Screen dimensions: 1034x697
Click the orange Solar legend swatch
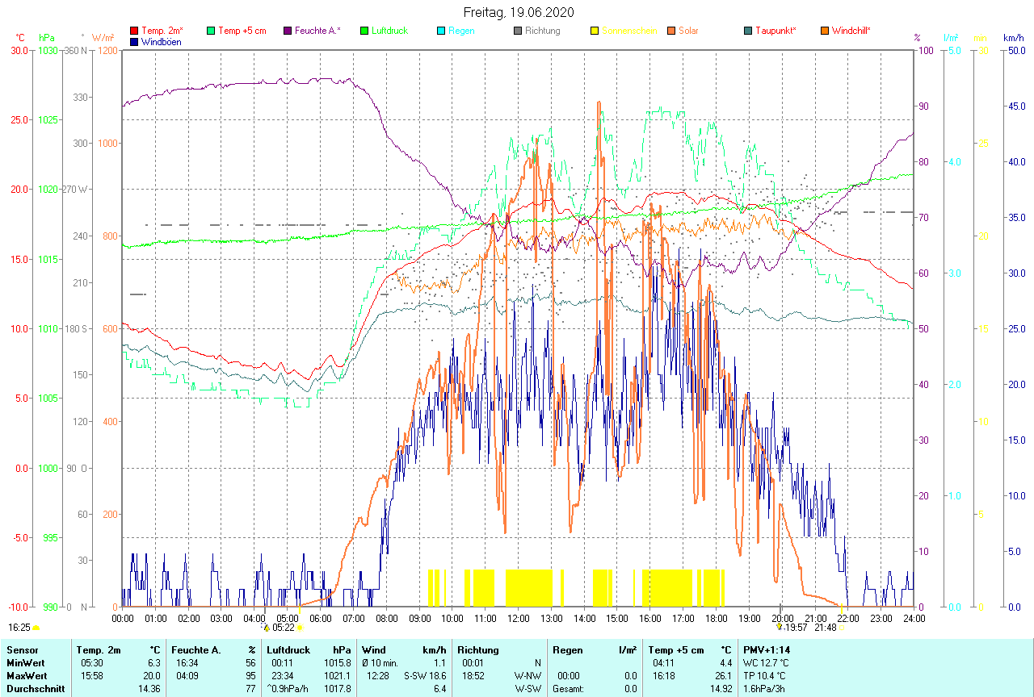tap(671, 31)
